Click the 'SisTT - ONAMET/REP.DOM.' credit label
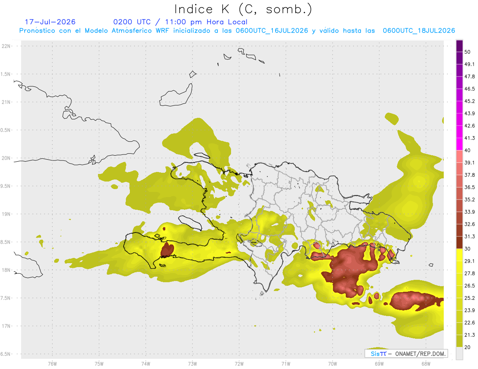478x369 pixels. [x=406, y=353]
